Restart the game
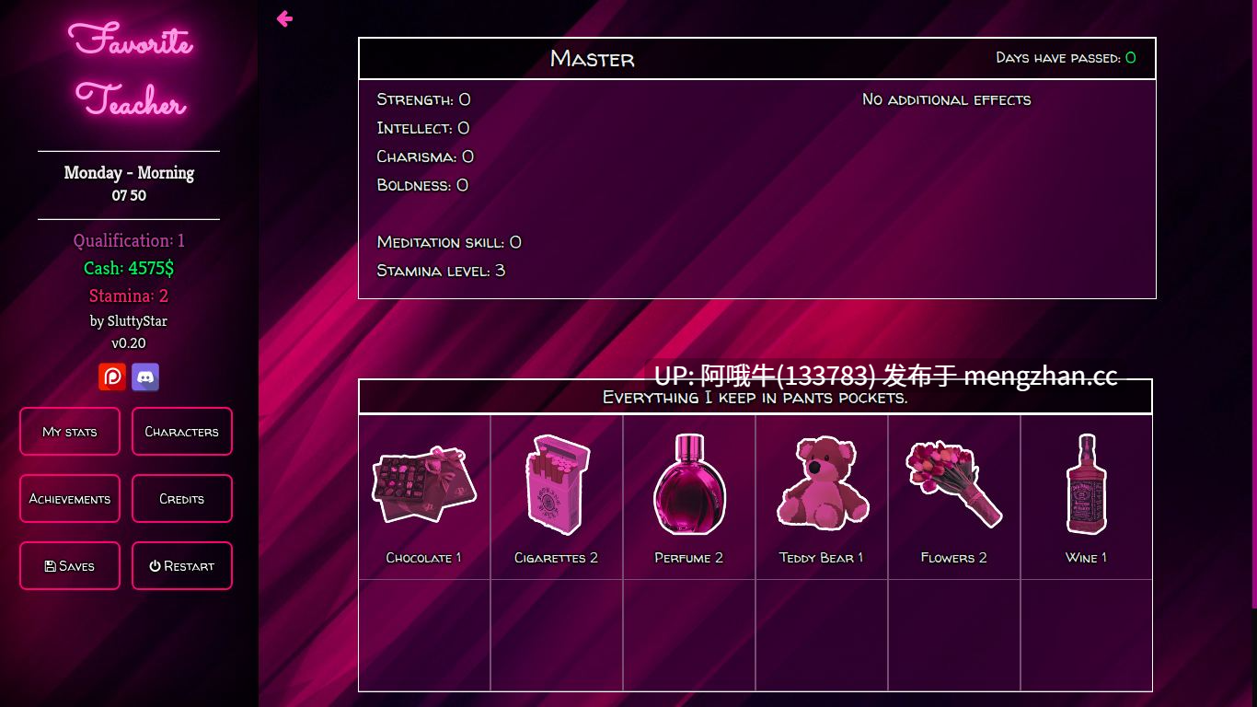 click(182, 566)
